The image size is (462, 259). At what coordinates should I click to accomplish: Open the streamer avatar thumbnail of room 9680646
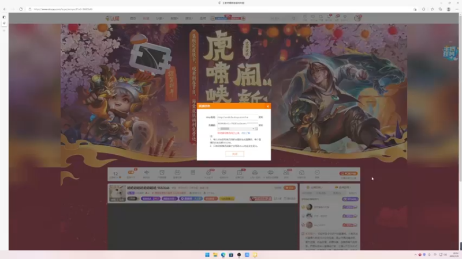click(x=117, y=193)
